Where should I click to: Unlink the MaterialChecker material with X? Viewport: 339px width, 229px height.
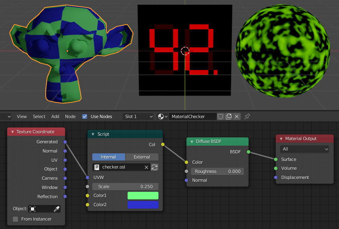pyautogui.click(x=237, y=117)
